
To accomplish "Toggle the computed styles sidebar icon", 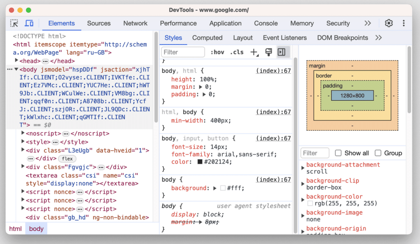I will 281,52.
